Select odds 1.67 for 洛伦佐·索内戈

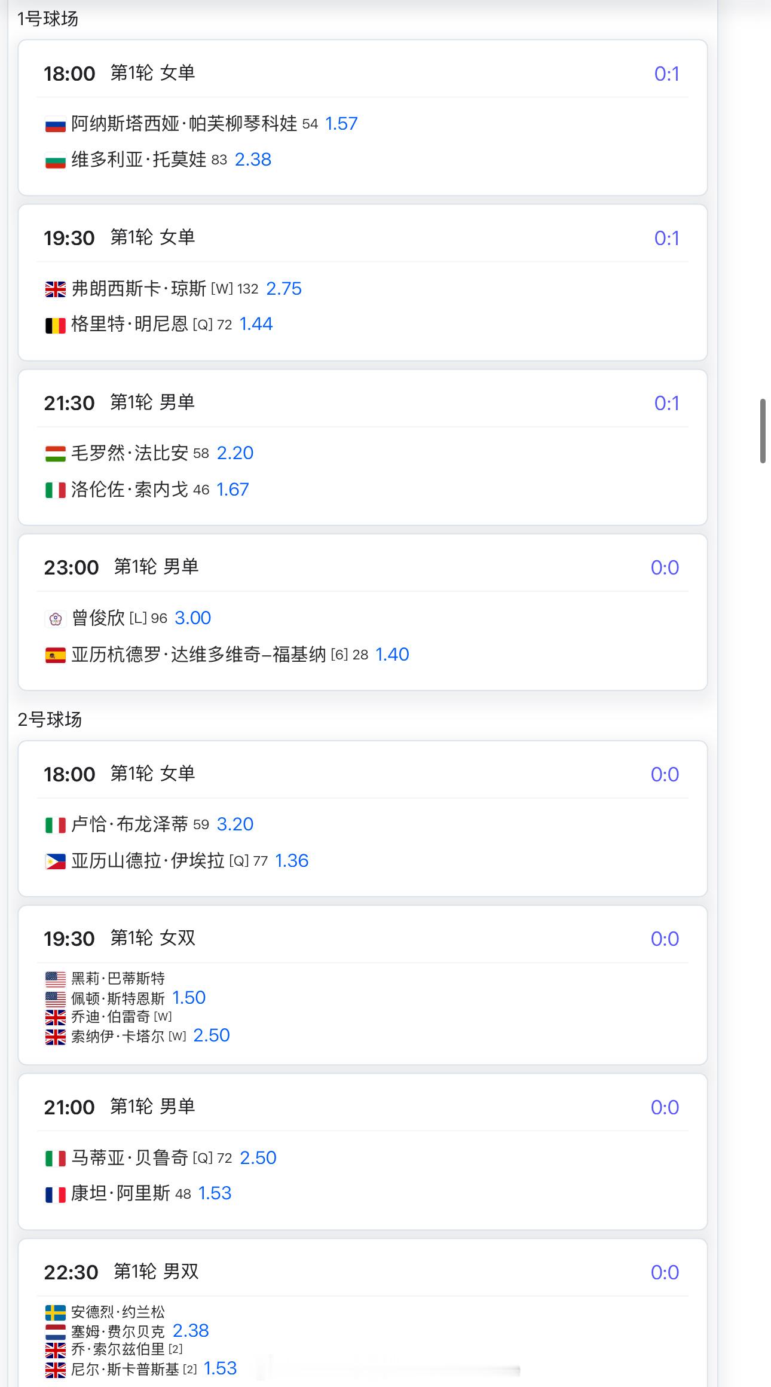[232, 490]
